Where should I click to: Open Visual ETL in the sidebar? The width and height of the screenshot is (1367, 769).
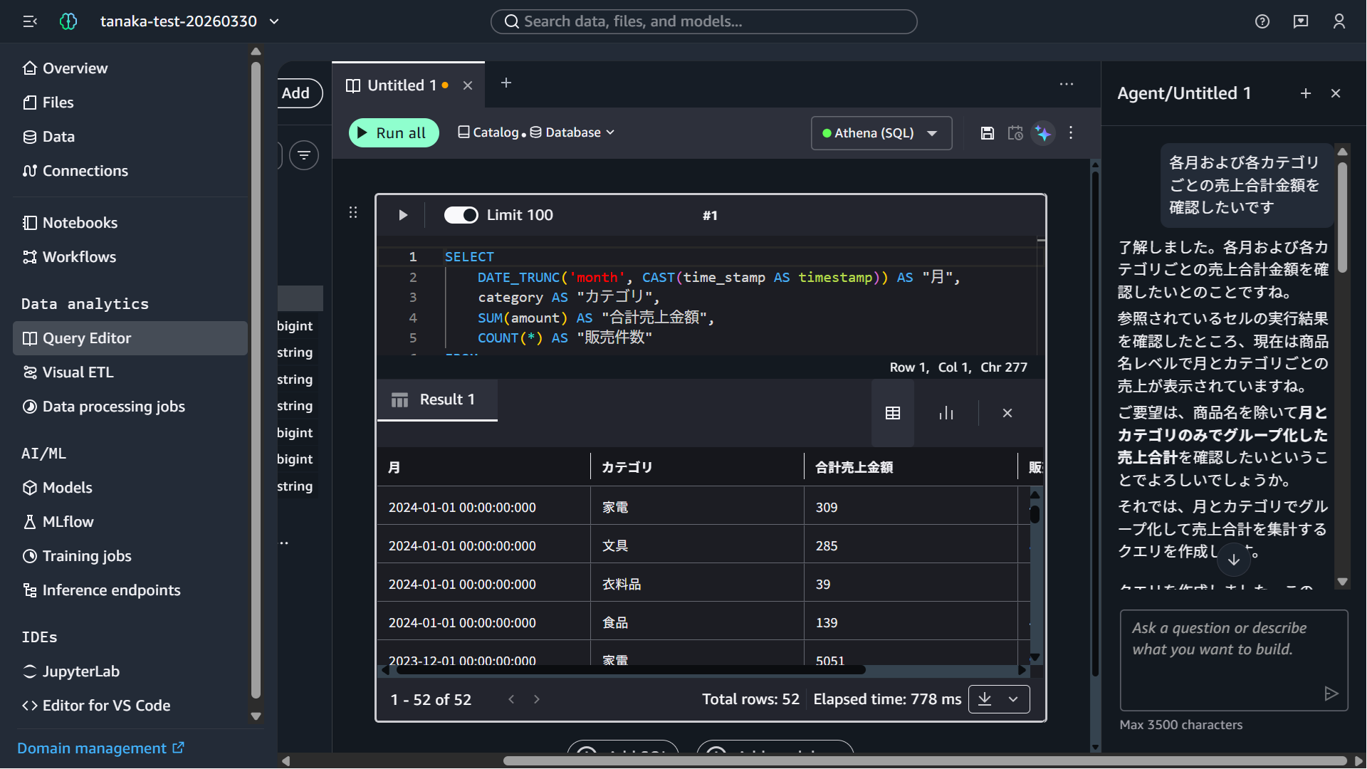click(130, 372)
